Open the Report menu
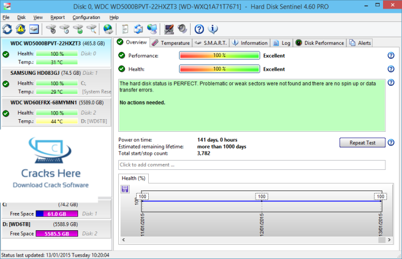Image resolution: width=402 pixels, height=259 pixels. [57, 17]
